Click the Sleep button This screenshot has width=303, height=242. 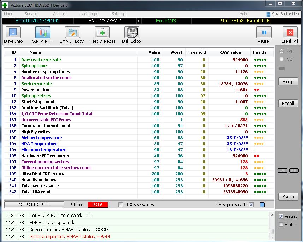pos(288,81)
